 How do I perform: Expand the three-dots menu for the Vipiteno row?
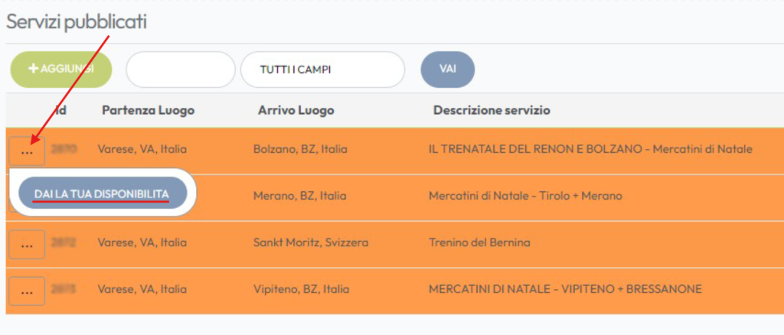(x=28, y=291)
